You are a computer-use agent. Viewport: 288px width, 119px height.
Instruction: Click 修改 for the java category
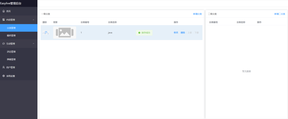coord(176,33)
